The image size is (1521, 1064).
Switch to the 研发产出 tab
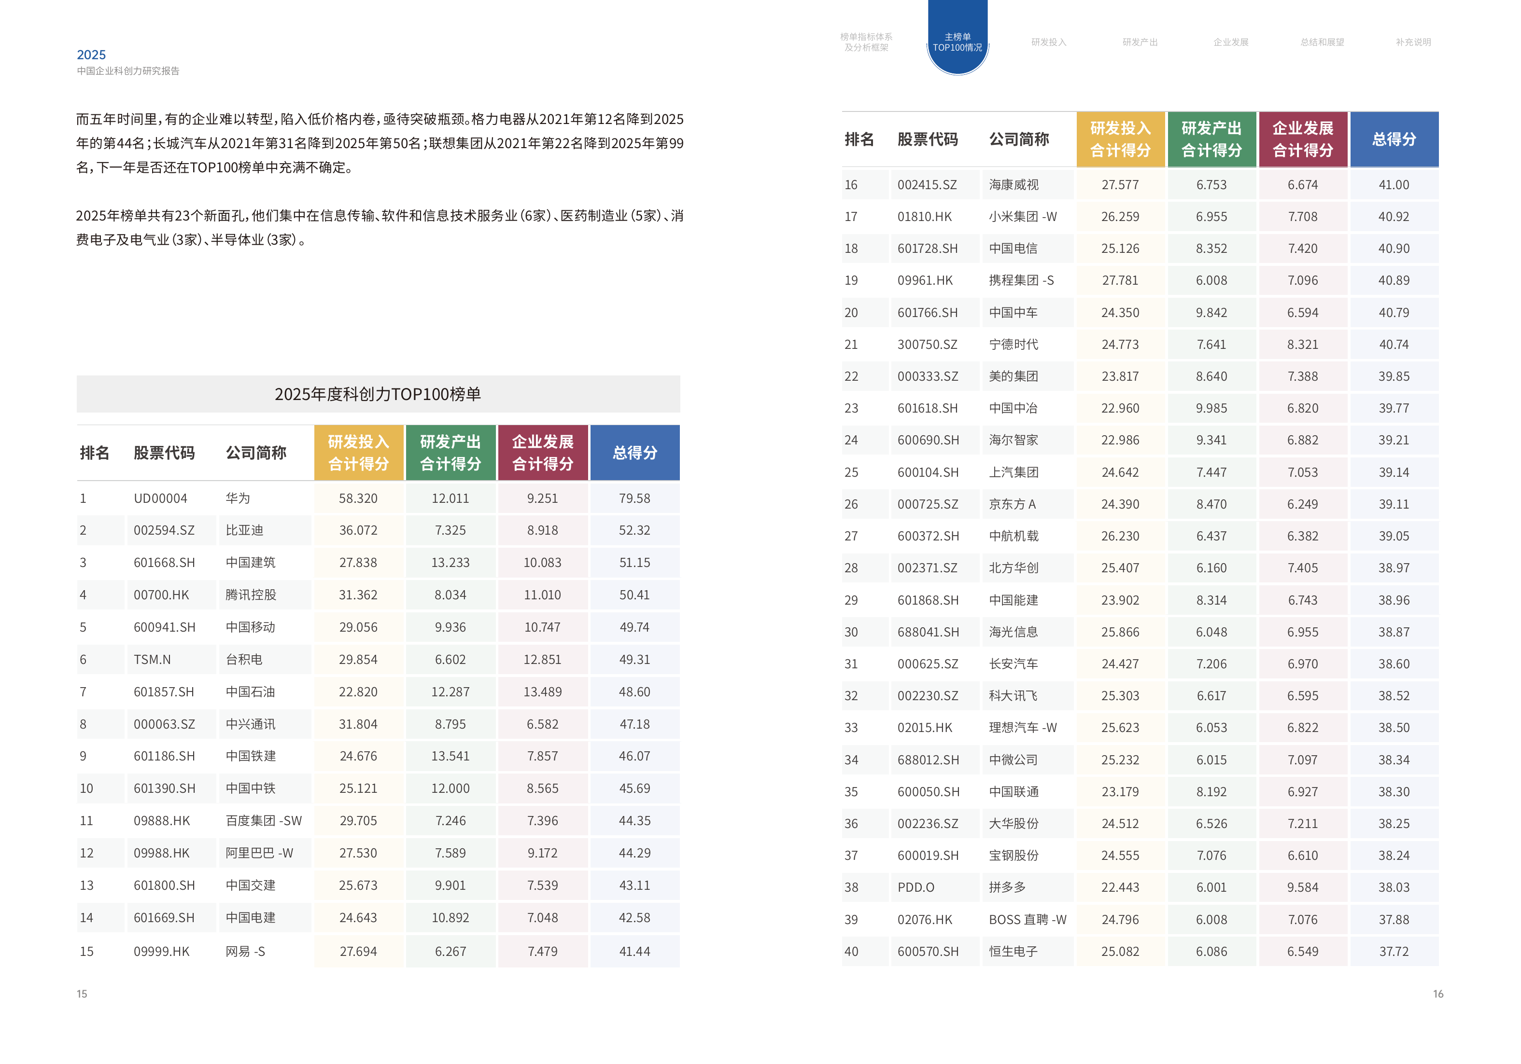[1140, 42]
